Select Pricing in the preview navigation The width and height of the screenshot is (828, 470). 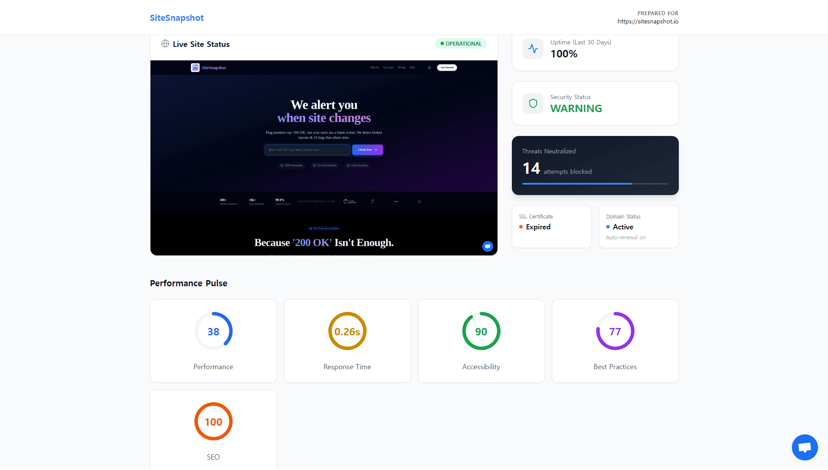(x=401, y=68)
